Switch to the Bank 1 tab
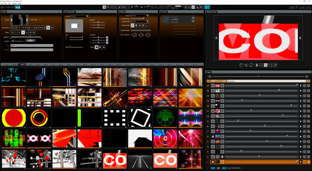The height and width of the screenshot is (171, 312). tap(7, 65)
